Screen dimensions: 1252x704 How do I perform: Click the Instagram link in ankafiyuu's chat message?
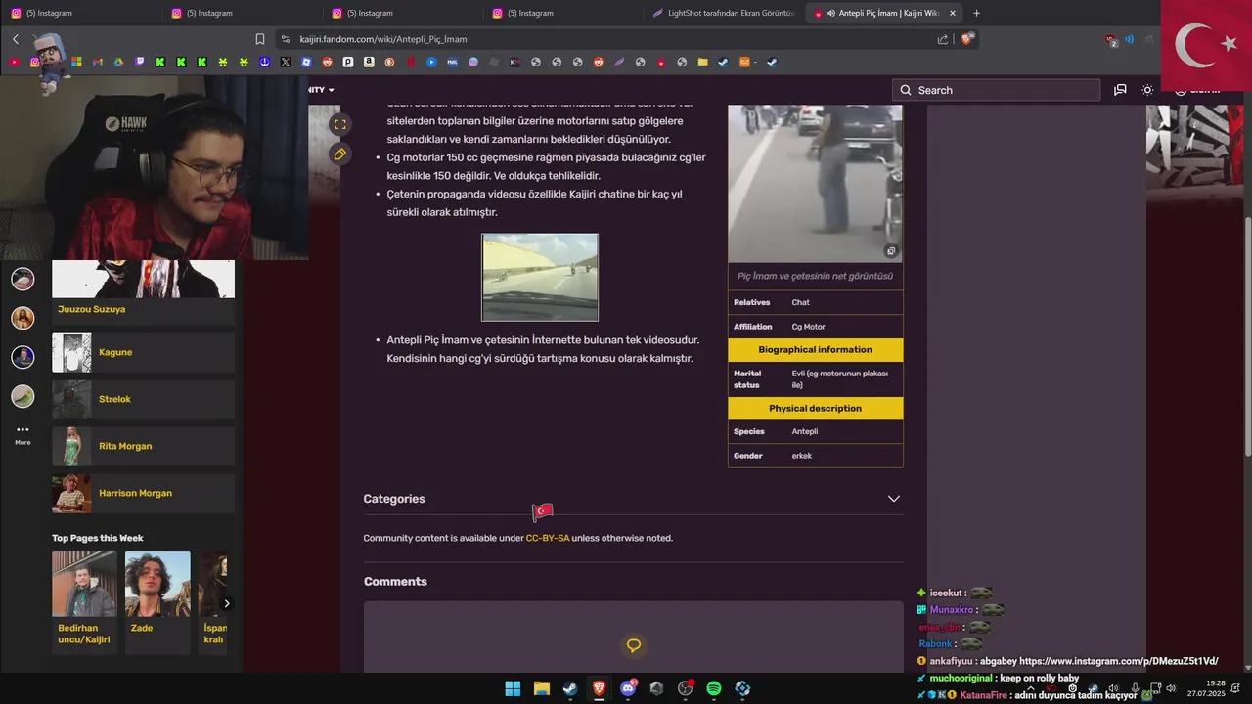1118,661
